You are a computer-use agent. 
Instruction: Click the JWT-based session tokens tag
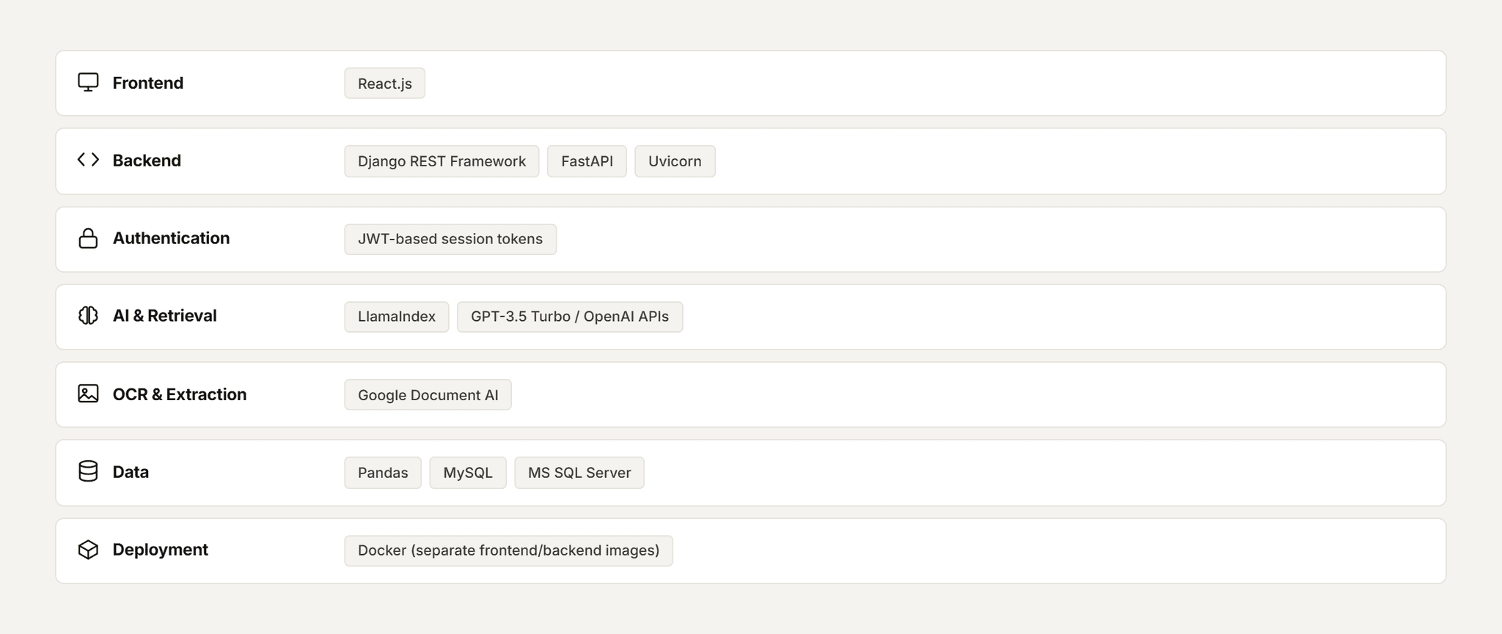[450, 239]
